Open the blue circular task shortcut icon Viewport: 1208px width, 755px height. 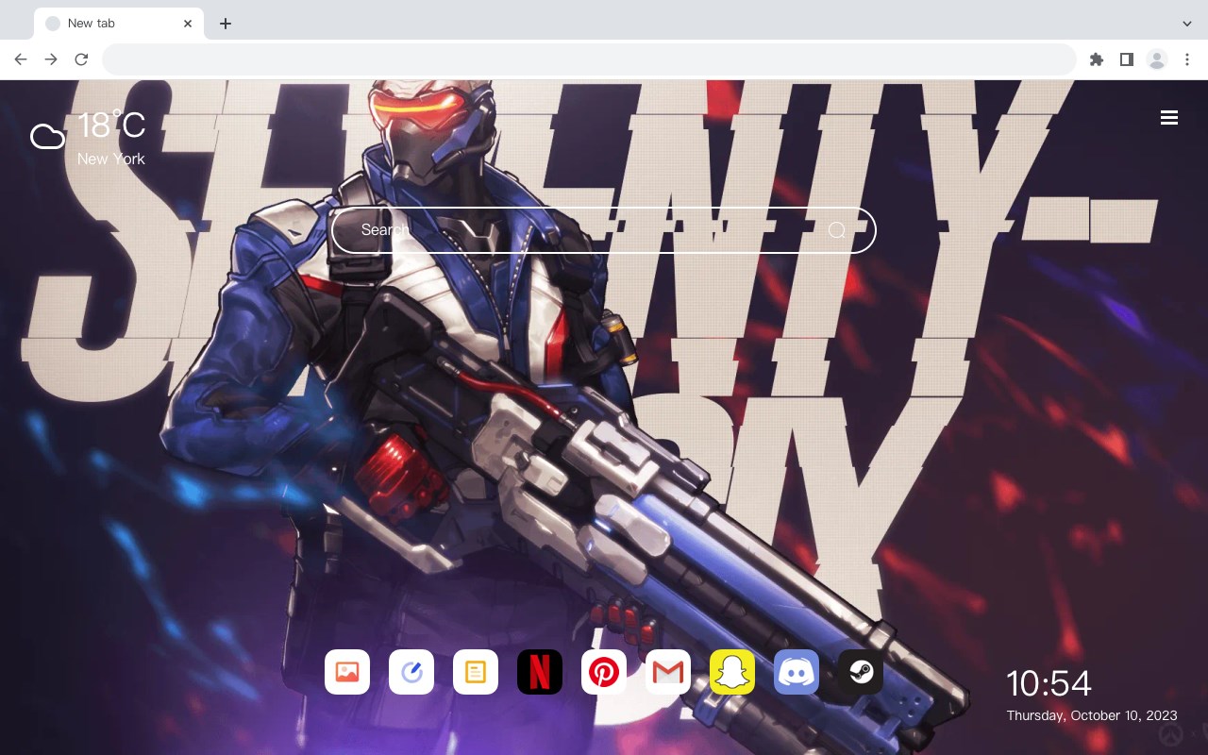click(411, 672)
